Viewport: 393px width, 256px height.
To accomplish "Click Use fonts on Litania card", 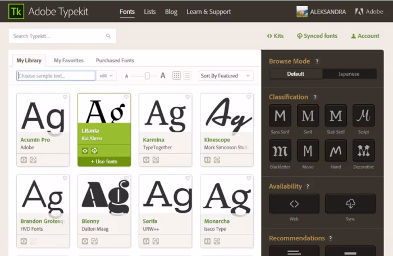I will [104, 162].
